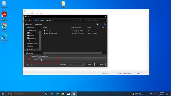Click the Desktop breadcrumb chevron

[52, 20]
